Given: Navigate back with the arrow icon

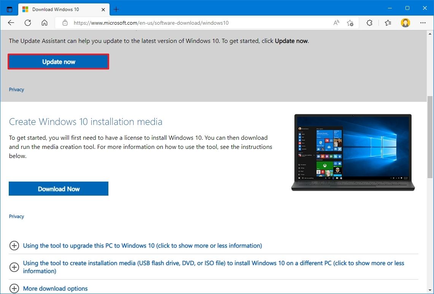Looking at the screenshot, I should coord(11,23).
